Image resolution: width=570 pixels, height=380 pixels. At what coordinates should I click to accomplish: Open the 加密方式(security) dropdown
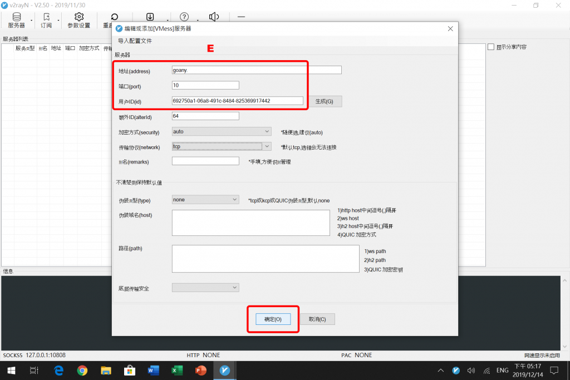click(x=222, y=131)
